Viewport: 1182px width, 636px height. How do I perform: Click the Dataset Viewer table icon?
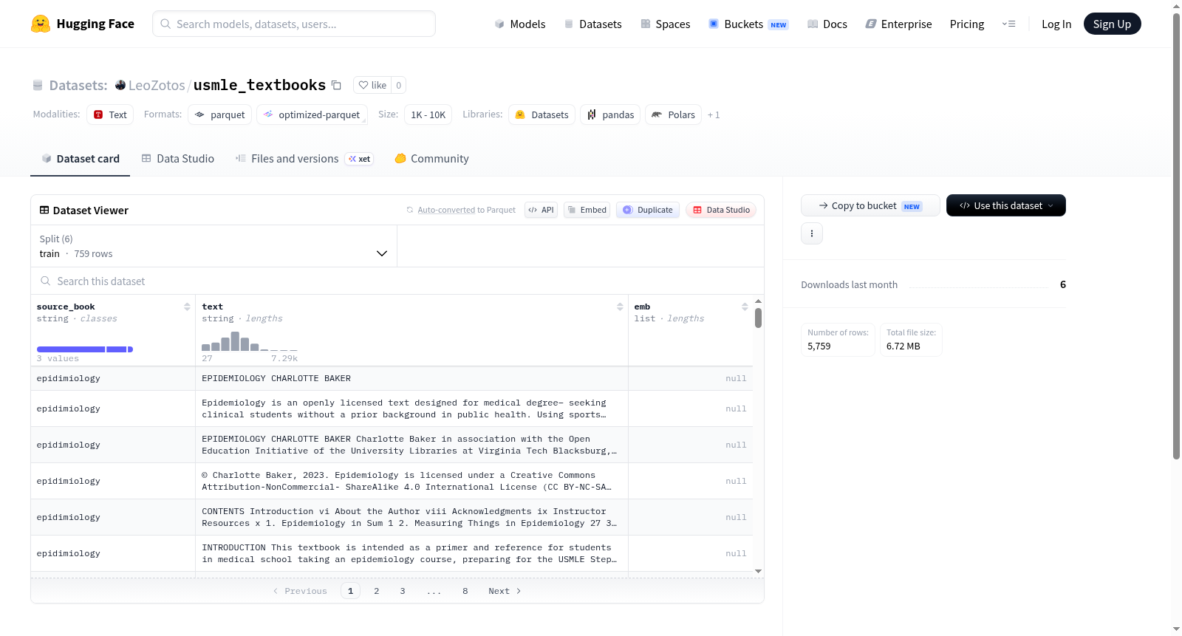44,211
